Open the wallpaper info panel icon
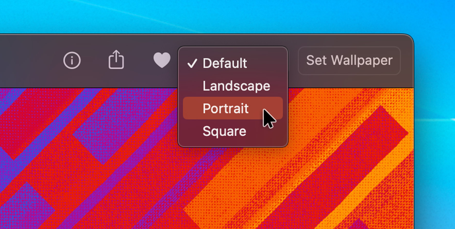This screenshot has width=455, height=229. click(x=72, y=60)
